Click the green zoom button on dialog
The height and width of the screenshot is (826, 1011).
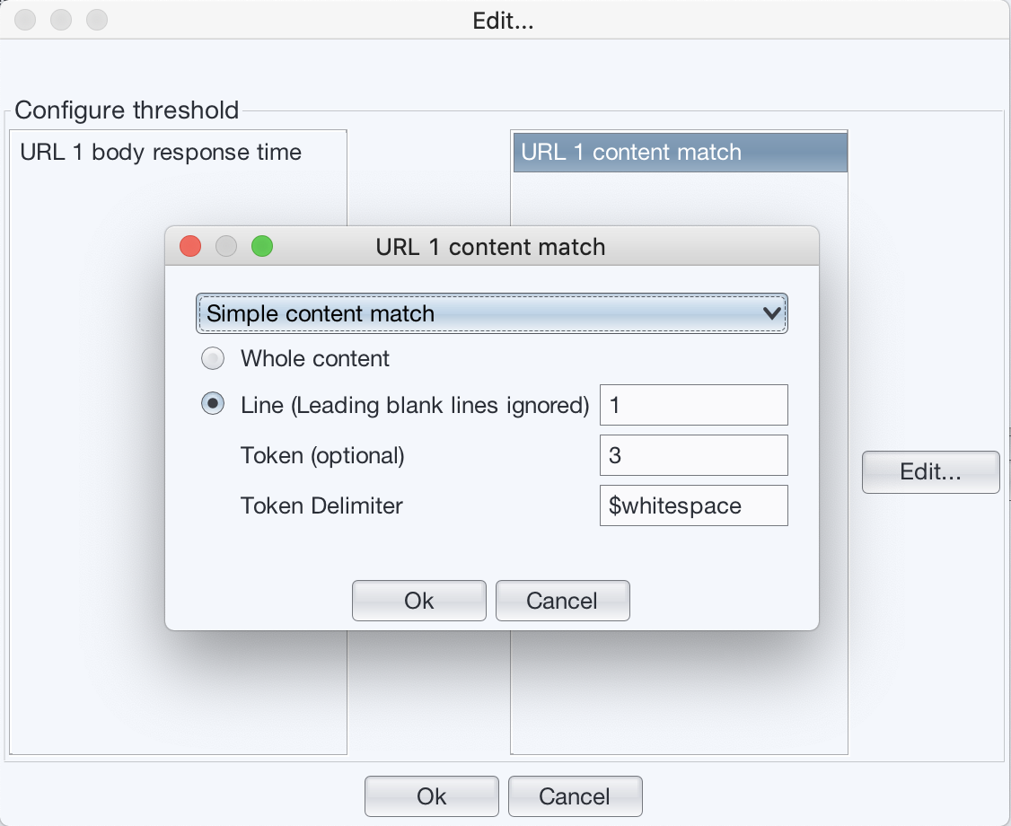coord(261,245)
